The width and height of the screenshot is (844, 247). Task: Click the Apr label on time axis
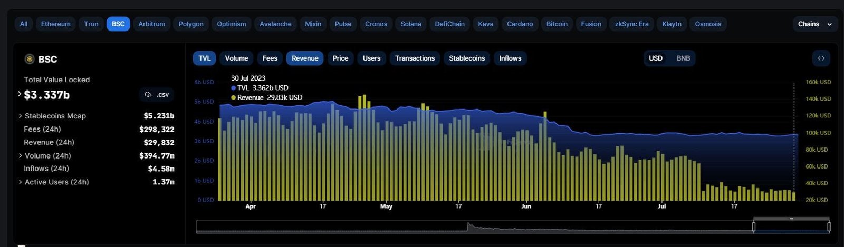(x=251, y=206)
